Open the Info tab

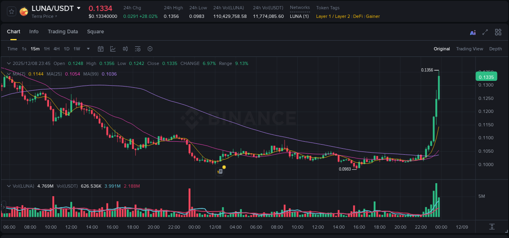pyautogui.click(x=34, y=32)
